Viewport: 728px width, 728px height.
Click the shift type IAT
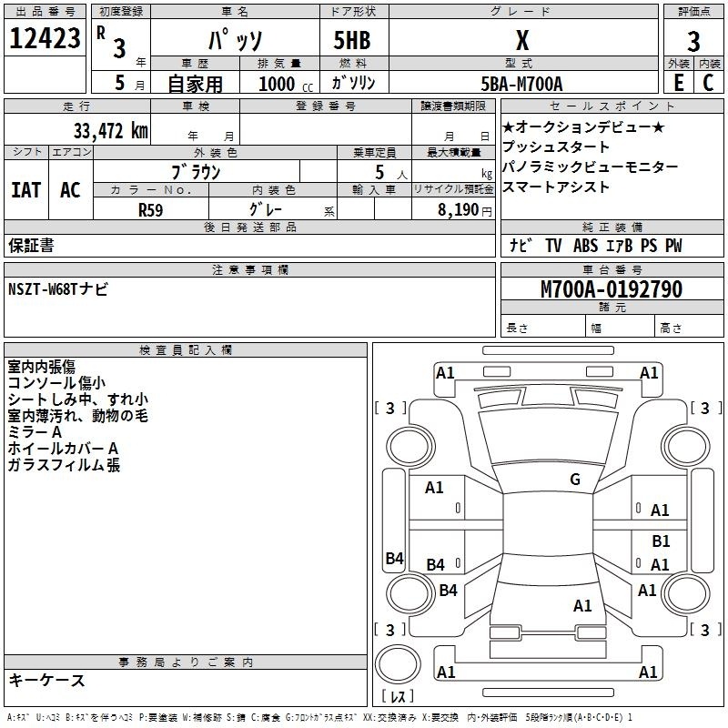click(x=26, y=190)
